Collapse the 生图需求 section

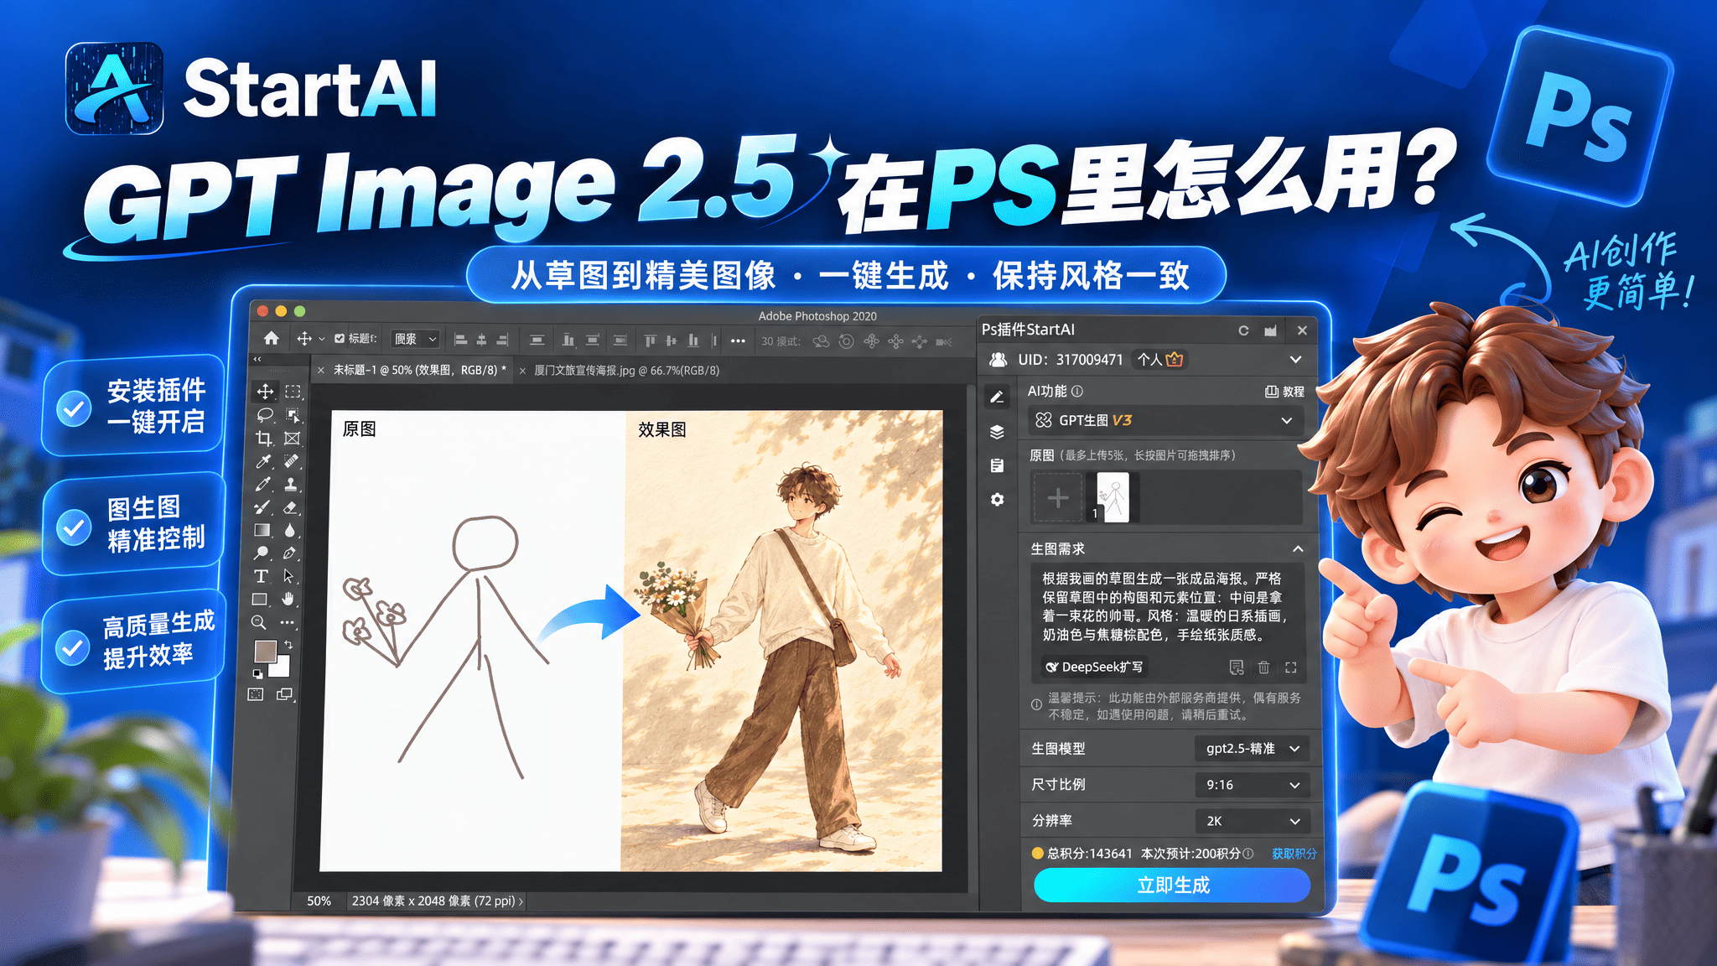tap(1298, 548)
